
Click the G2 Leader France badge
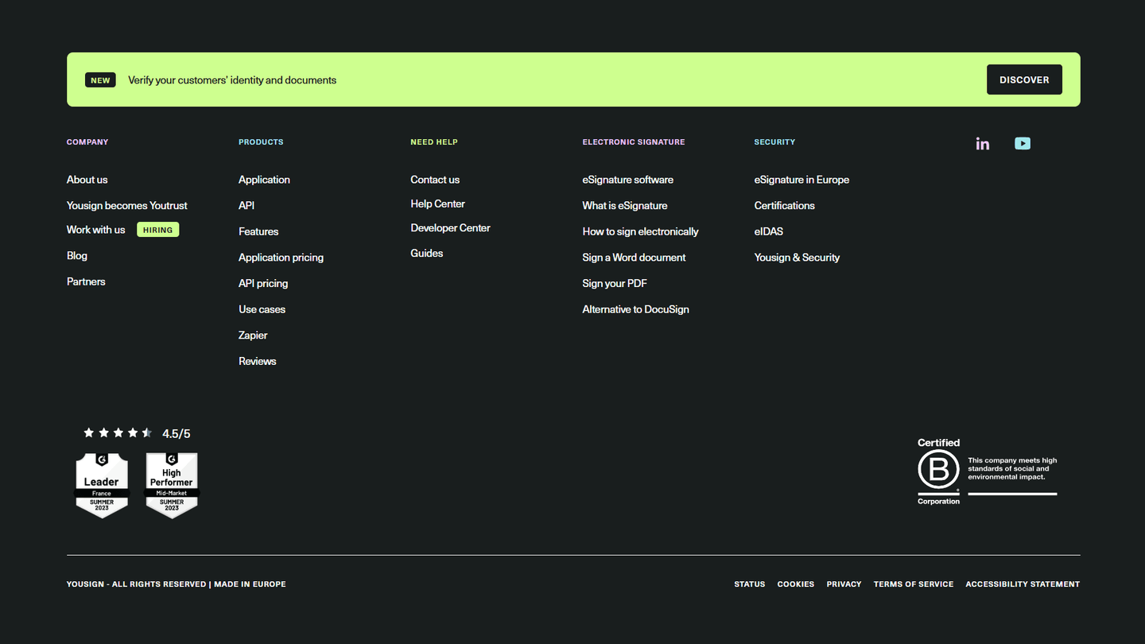click(x=102, y=486)
